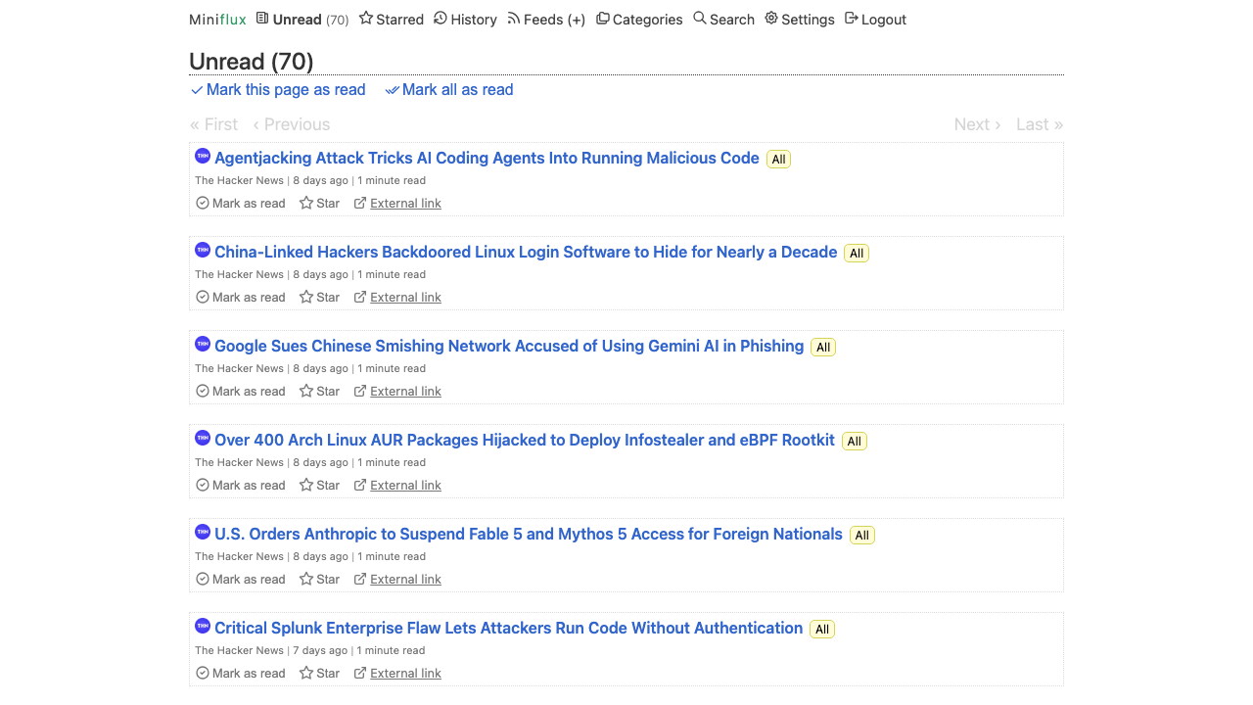
Task: Star the U.S. Orders Anthropic article
Action: [x=320, y=580]
